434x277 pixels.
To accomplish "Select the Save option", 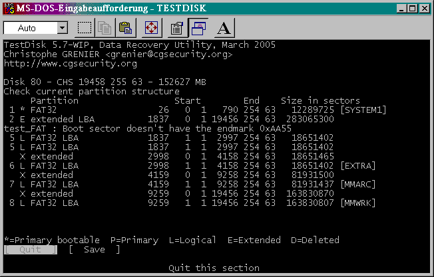I will point(94,250).
